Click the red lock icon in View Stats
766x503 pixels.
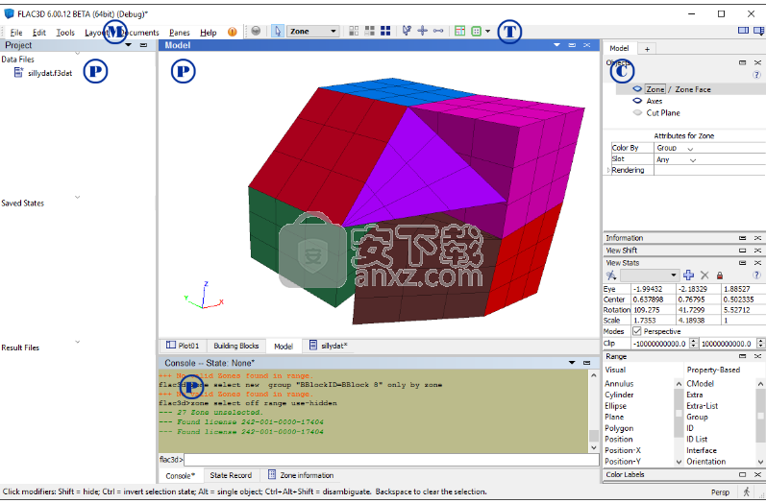coord(720,275)
